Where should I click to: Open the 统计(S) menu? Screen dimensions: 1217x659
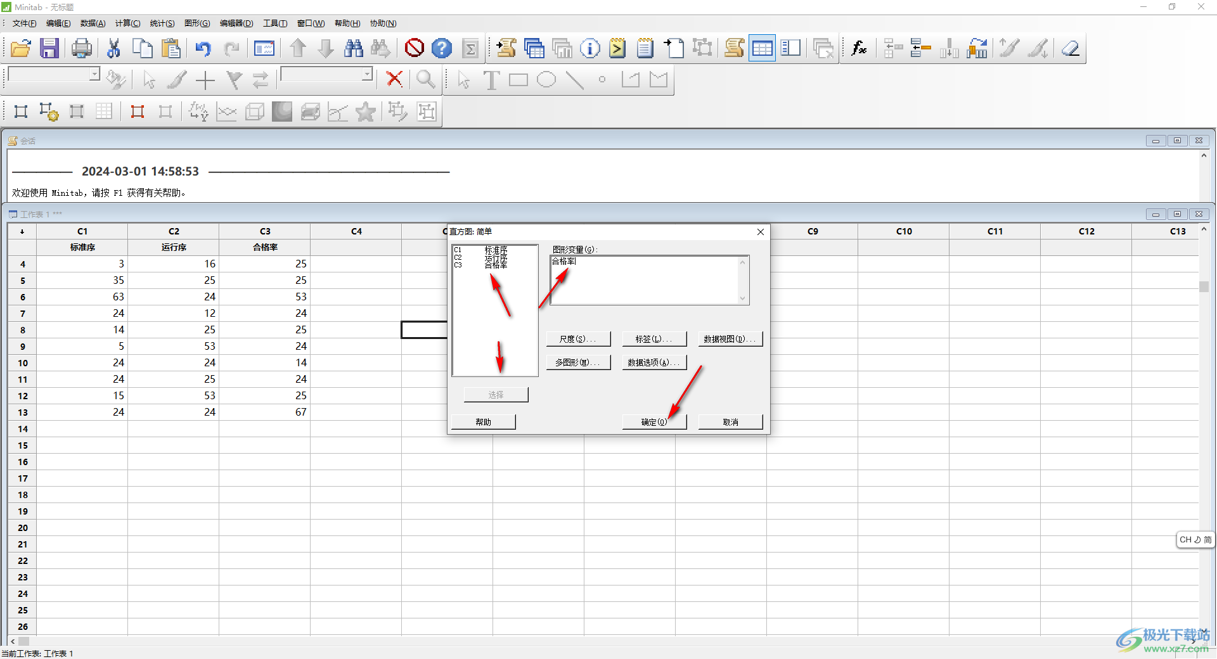162,23
